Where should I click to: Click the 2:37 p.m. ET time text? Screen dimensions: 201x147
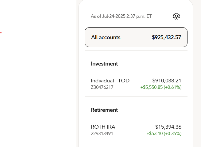(x=139, y=16)
